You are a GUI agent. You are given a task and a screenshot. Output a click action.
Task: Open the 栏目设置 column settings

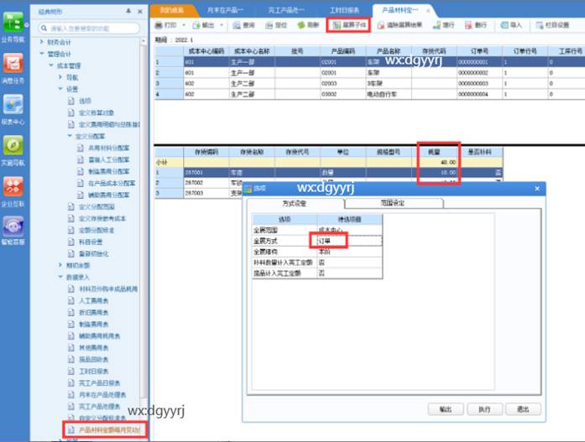553,26
